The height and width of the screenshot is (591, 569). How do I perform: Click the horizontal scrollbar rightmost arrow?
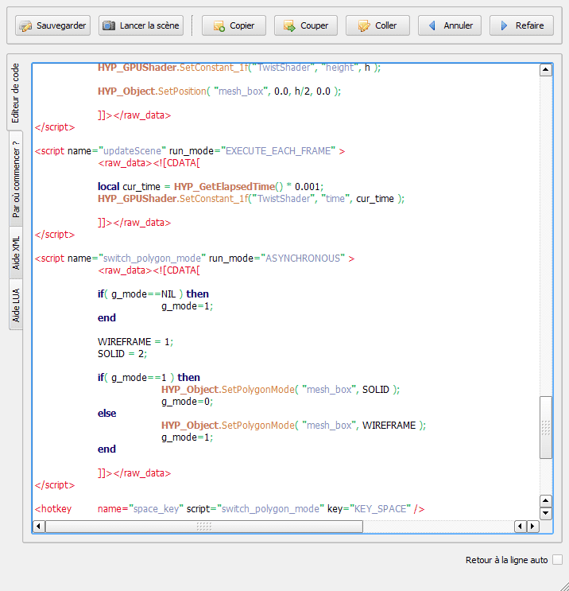pos(533,526)
